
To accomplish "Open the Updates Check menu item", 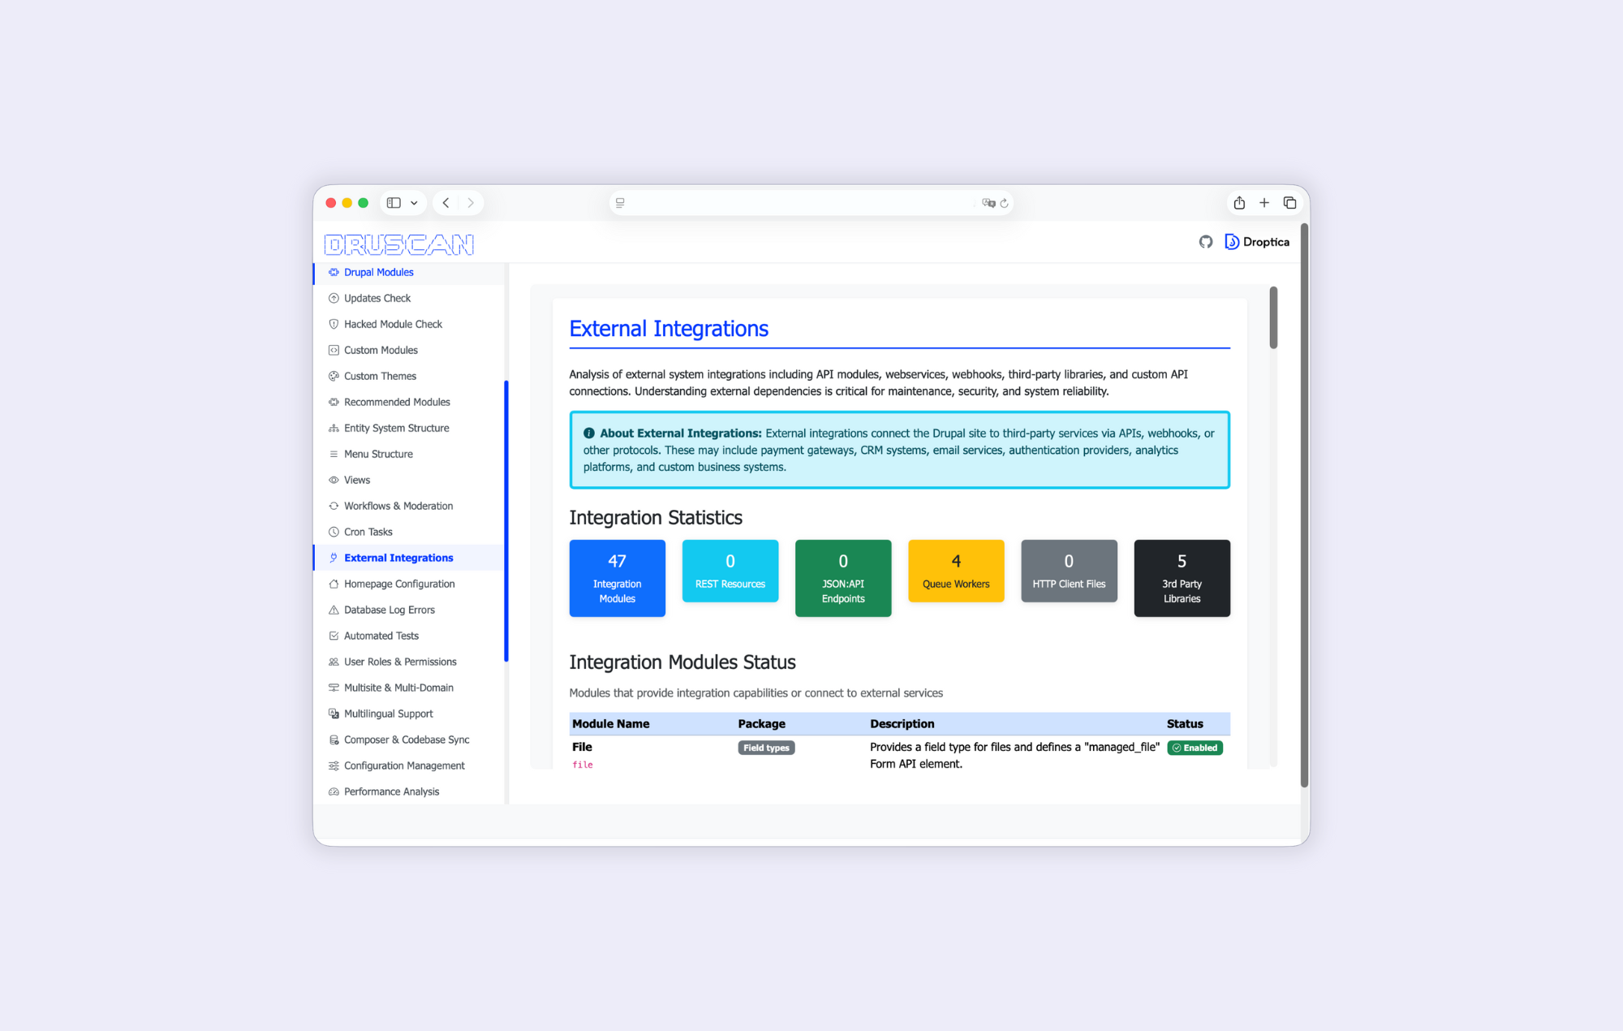I will (377, 298).
